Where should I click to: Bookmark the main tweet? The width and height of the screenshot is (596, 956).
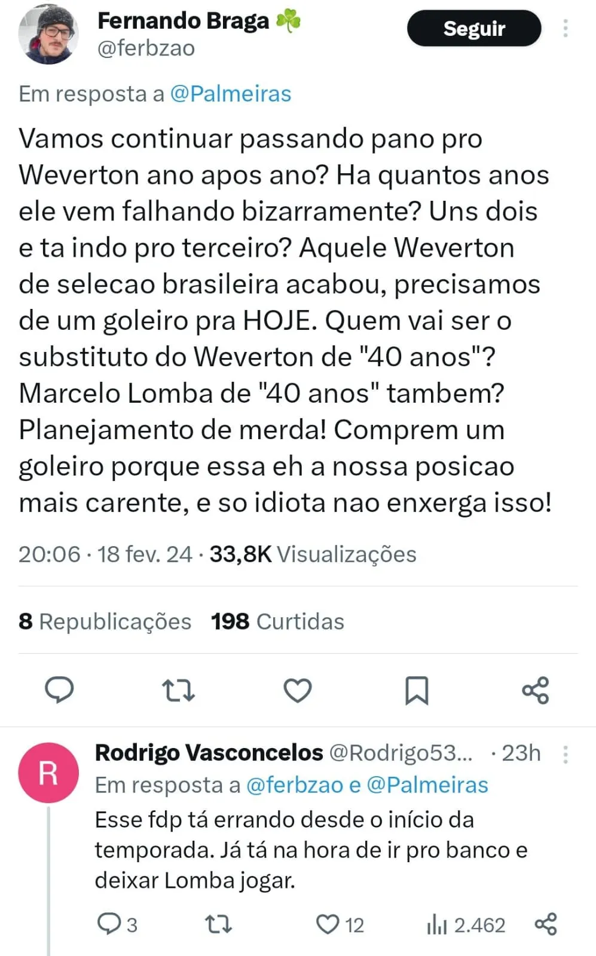pyautogui.click(x=417, y=690)
